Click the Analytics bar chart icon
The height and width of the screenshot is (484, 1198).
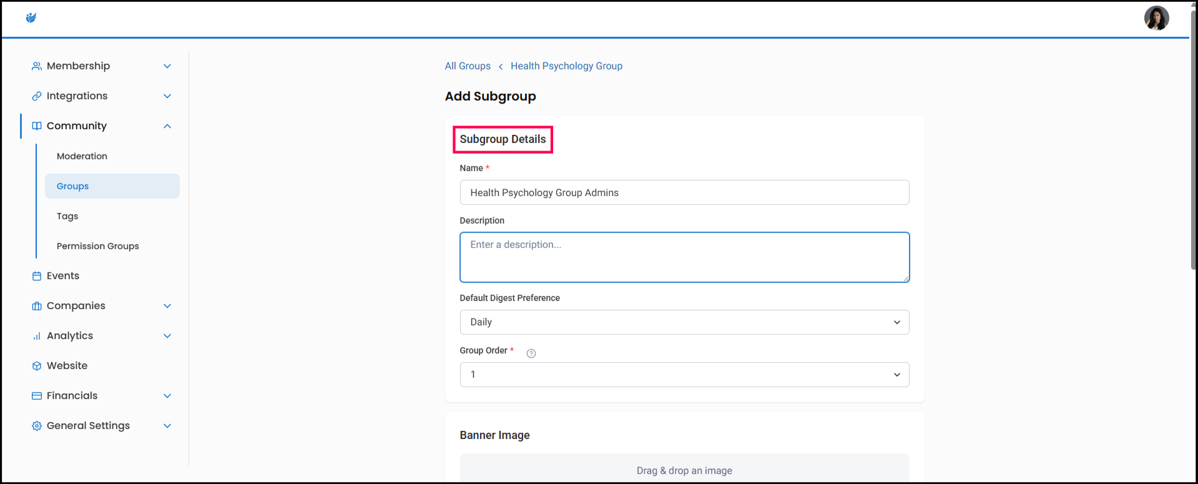37,336
